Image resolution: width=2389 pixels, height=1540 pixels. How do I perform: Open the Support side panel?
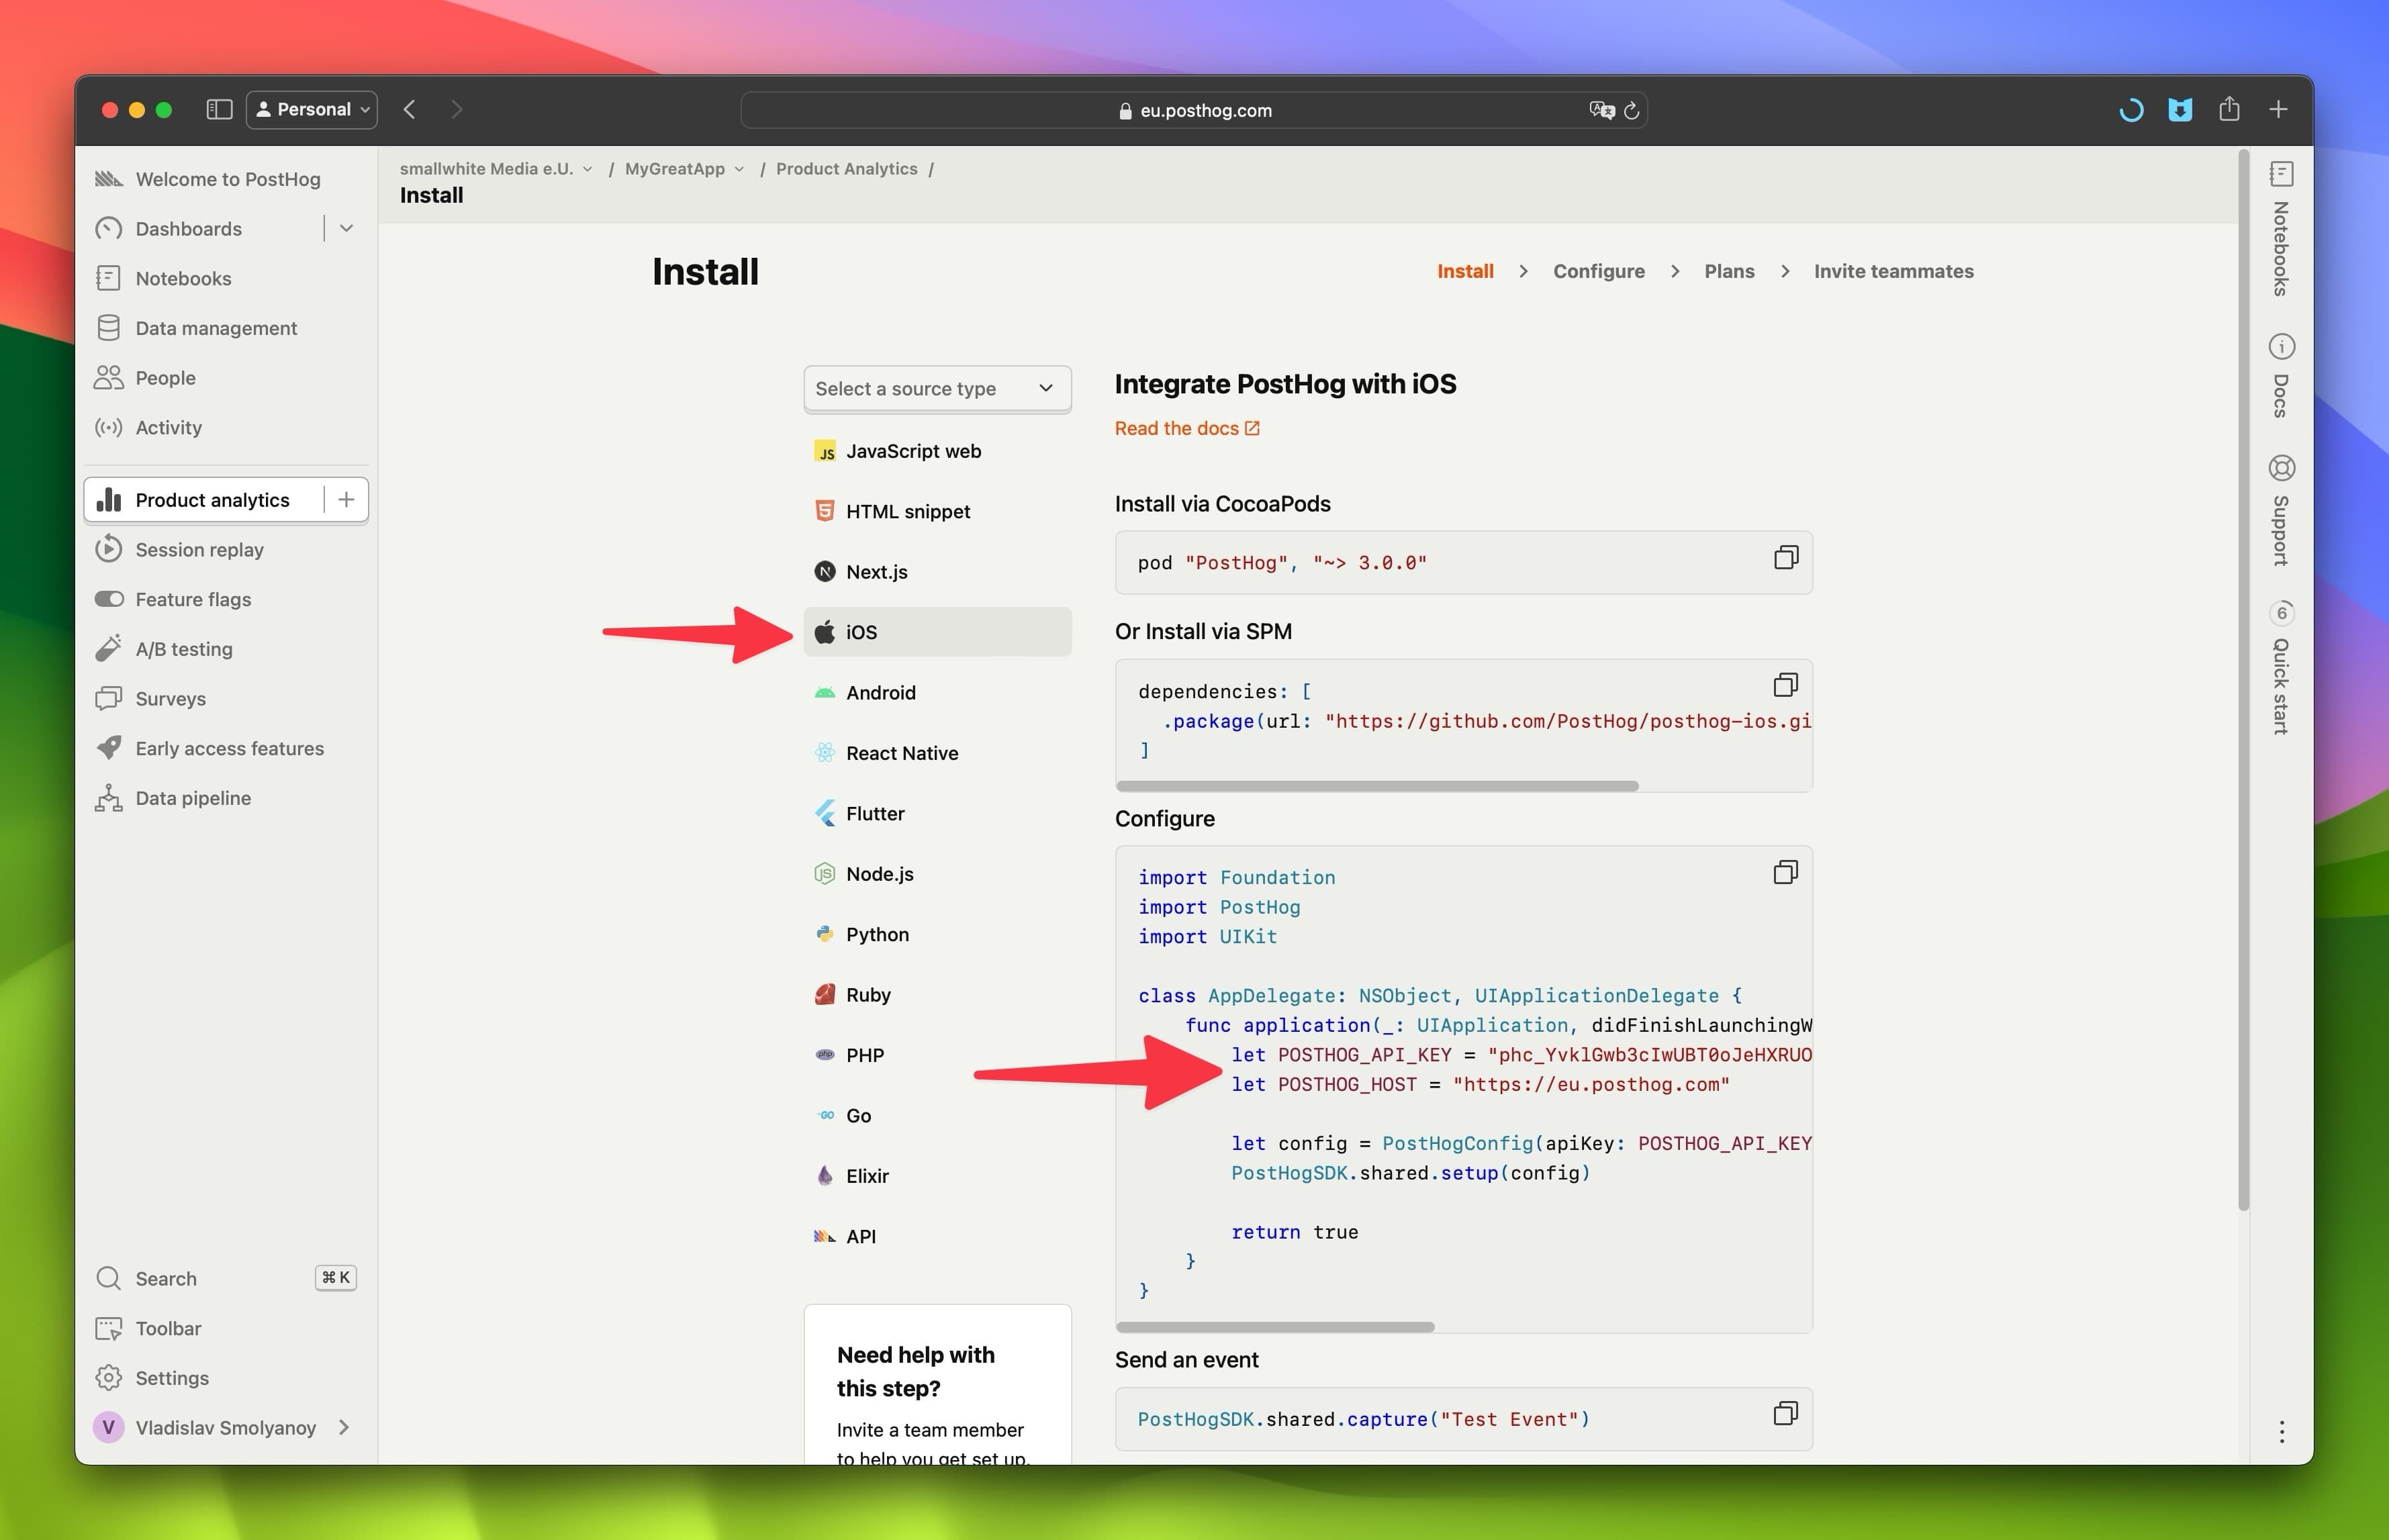(x=2280, y=510)
